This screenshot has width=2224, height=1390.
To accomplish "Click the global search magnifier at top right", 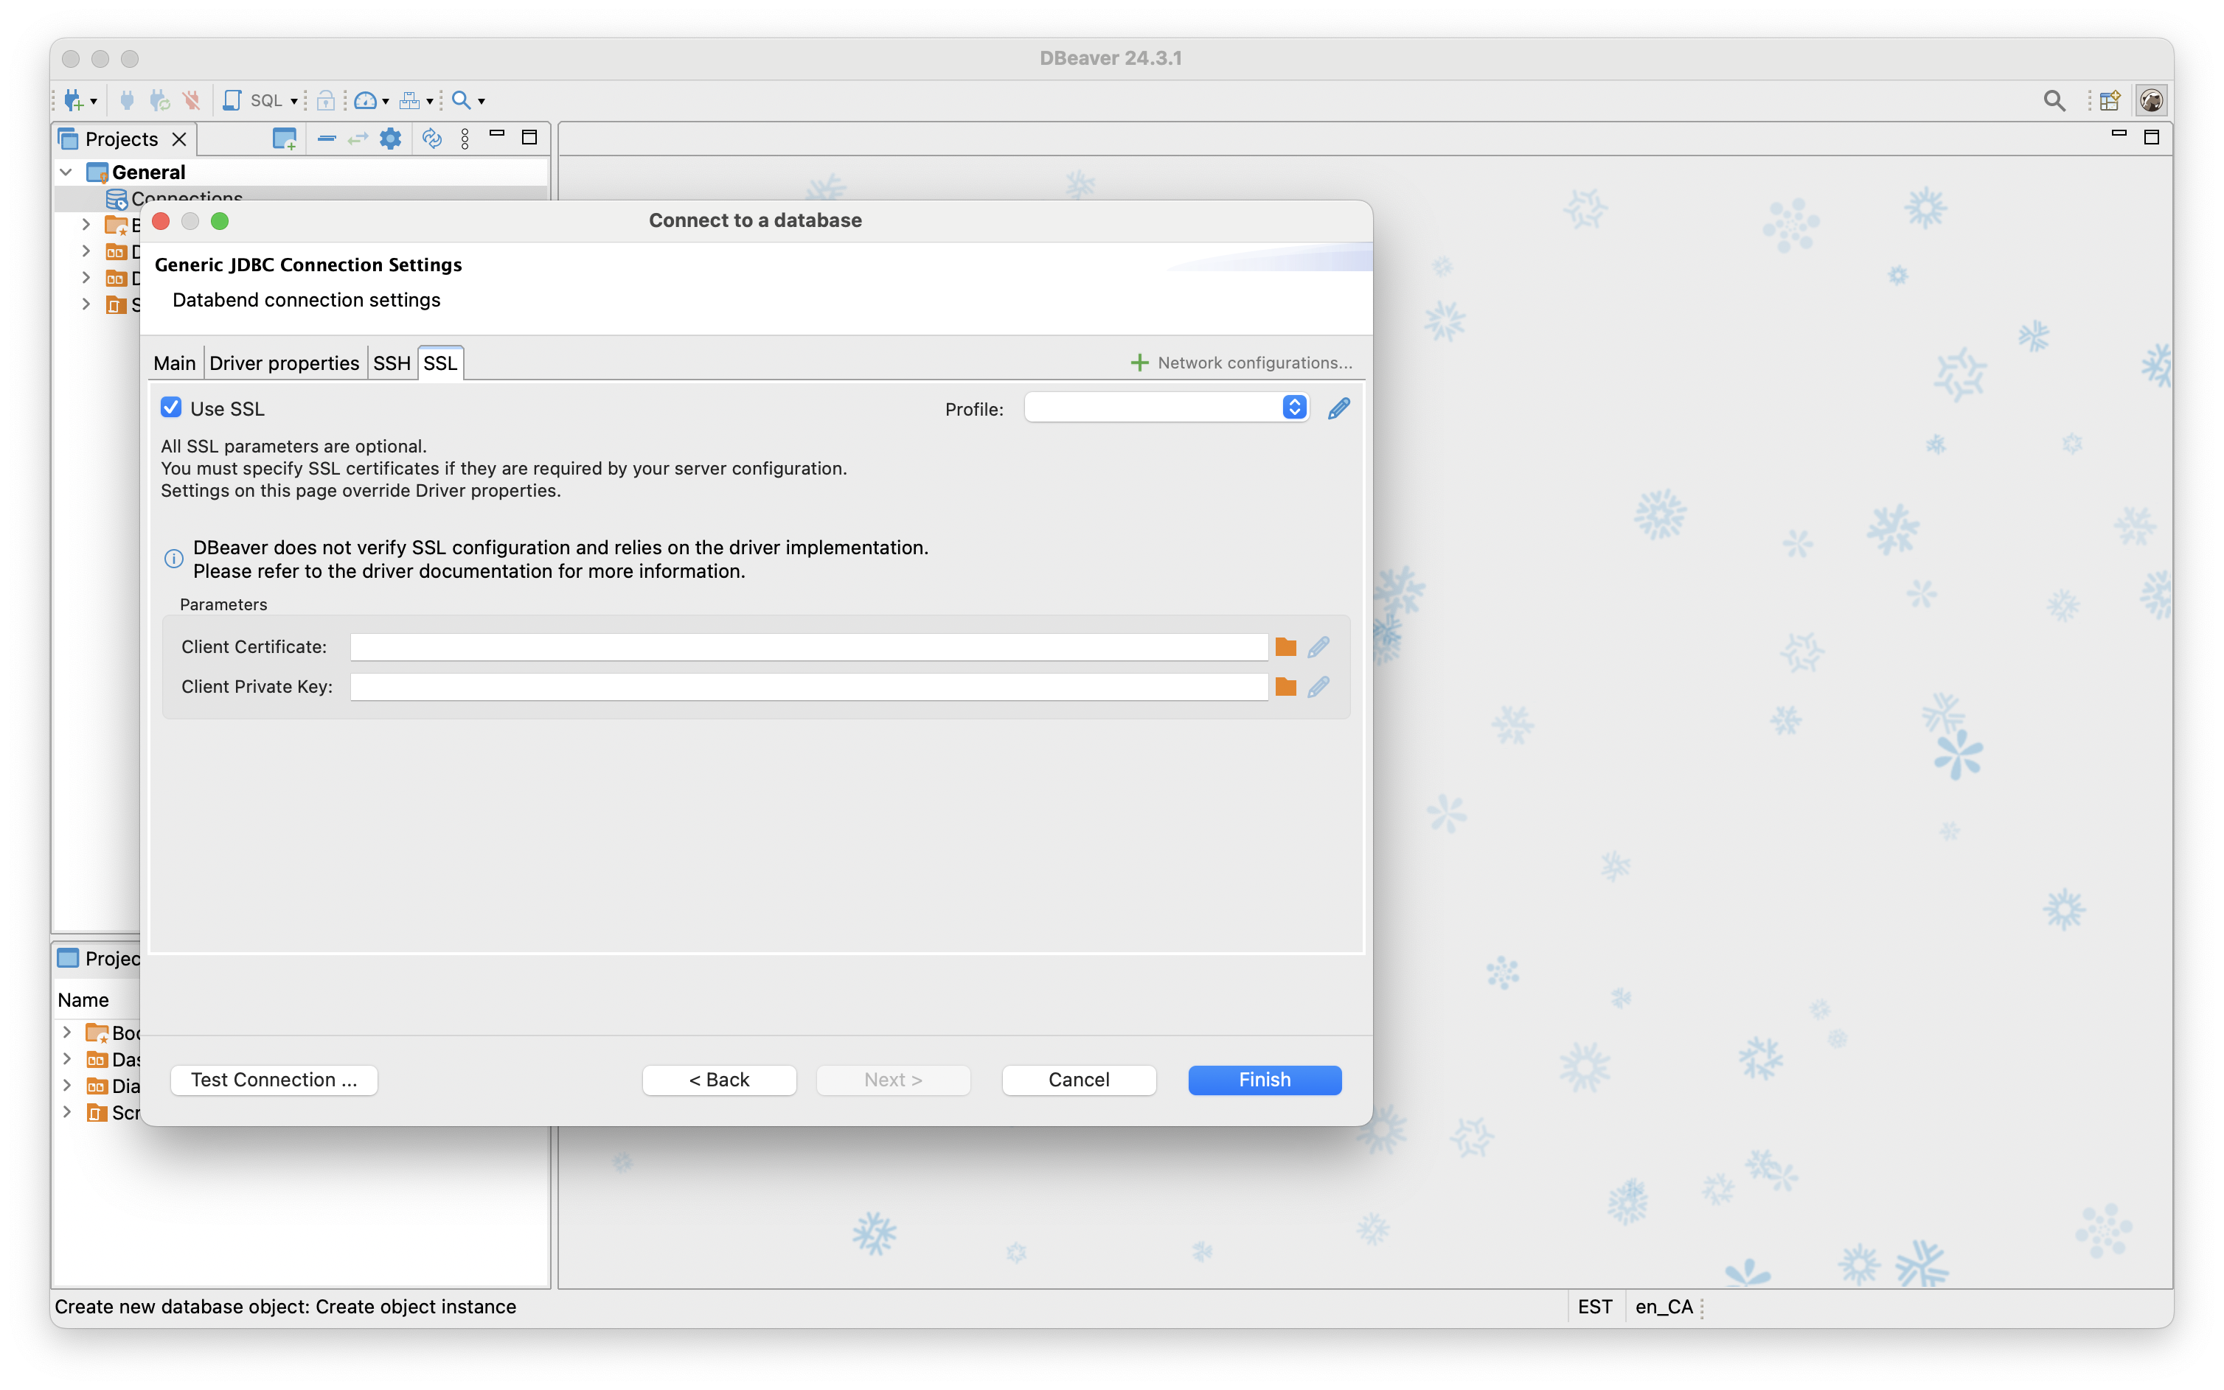I will 2054,100.
